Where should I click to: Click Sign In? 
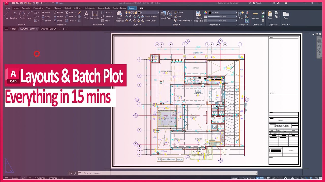[257, 3]
